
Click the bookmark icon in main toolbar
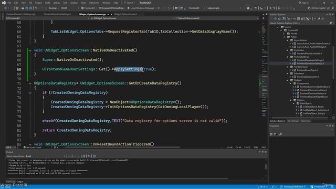[279, 8]
